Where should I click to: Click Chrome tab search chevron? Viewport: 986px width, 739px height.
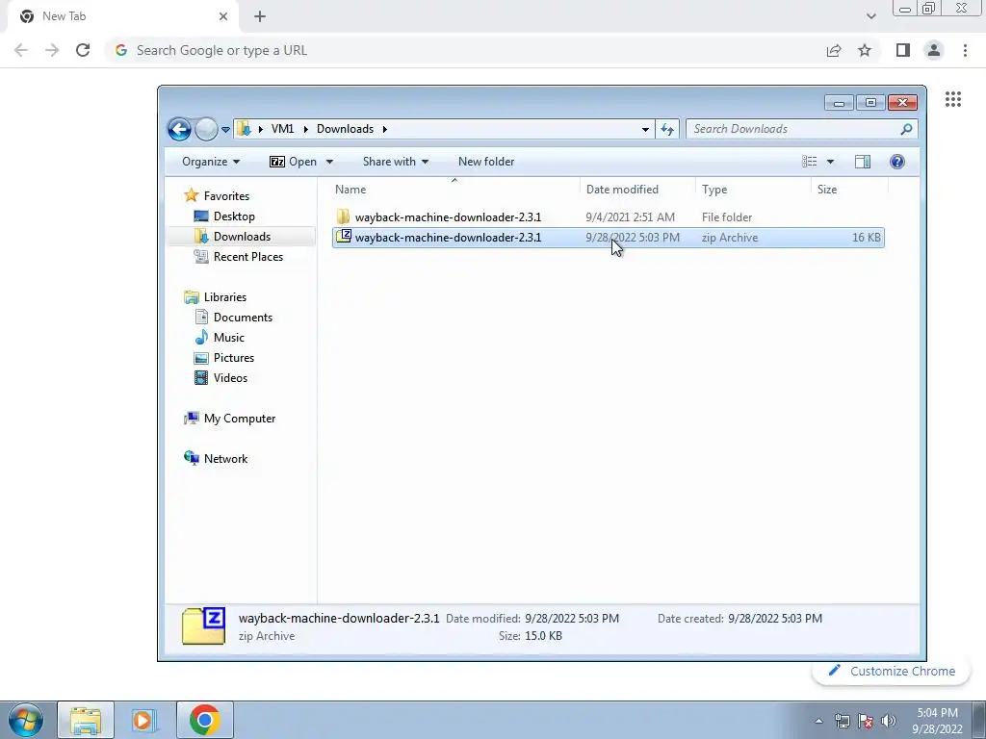coord(870,16)
